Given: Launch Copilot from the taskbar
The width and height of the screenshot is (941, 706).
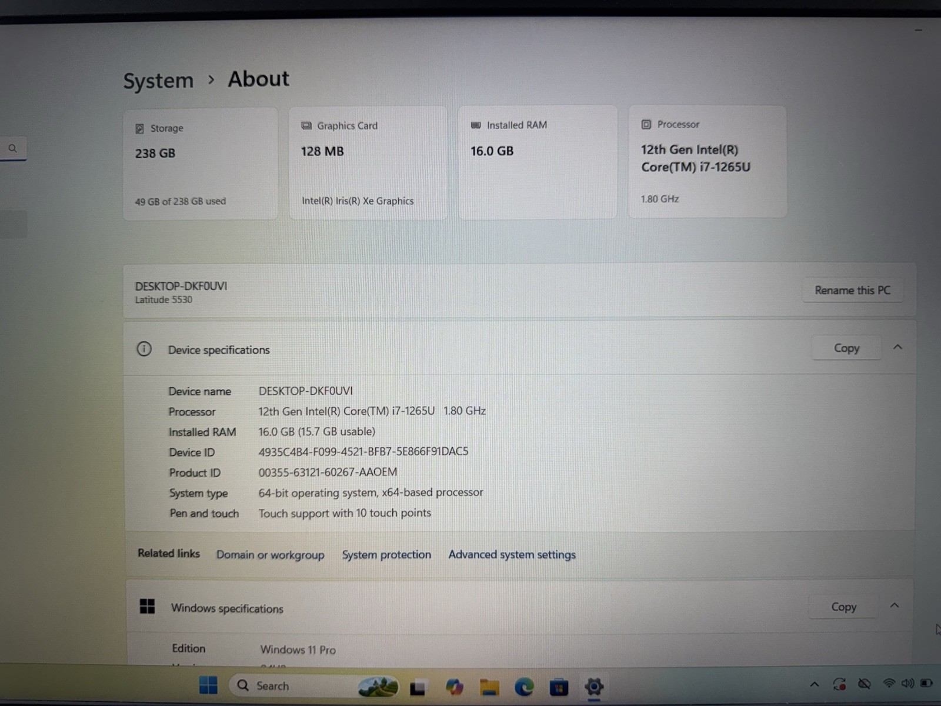Looking at the screenshot, I should (454, 687).
